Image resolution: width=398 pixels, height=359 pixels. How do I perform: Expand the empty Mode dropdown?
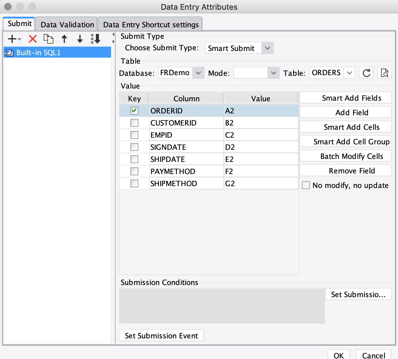tap(273, 73)
